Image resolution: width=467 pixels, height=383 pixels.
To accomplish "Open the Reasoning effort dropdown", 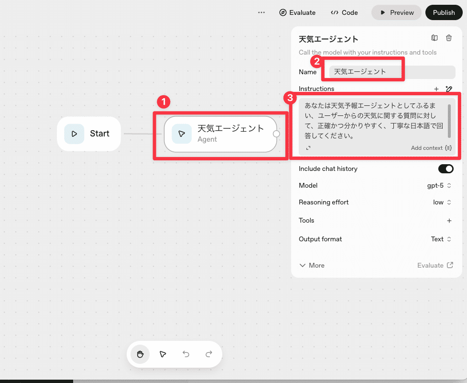I will coord(442,203).
